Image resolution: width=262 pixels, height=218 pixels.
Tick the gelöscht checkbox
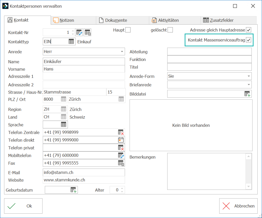tap(170, 30)
